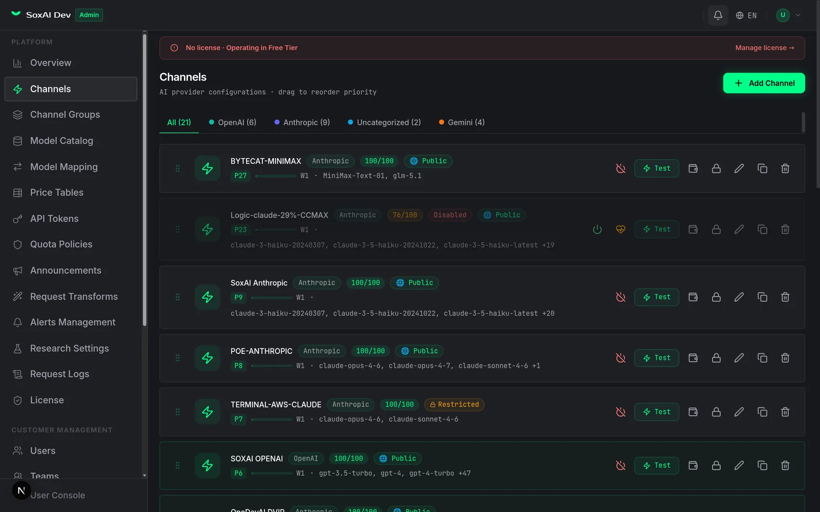The image size is (820, 512).
Task: Edit the Logic-claude-29%-CCMAX channel
Action: coord(739,229)
